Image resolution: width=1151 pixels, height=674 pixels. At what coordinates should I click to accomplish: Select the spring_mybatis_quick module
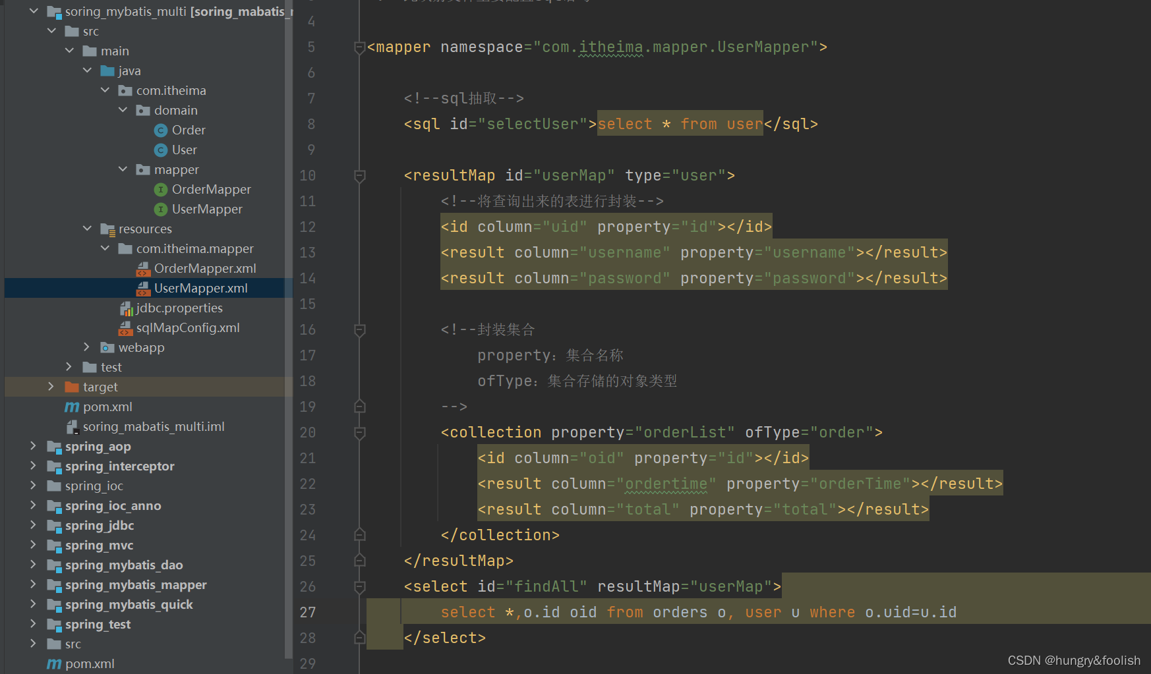click(129, 605)
